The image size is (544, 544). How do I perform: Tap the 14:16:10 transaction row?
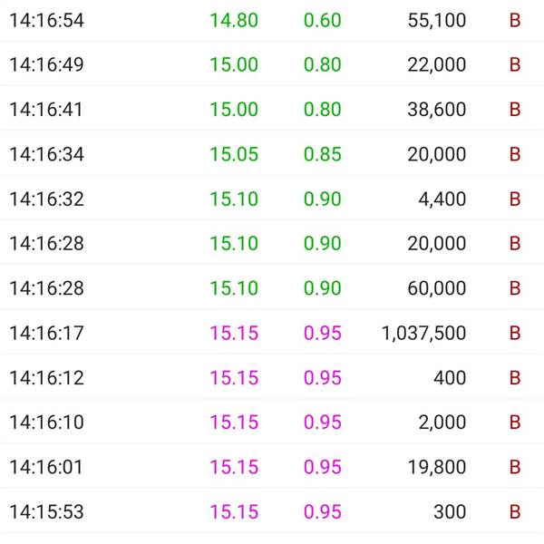click(272, 422)
